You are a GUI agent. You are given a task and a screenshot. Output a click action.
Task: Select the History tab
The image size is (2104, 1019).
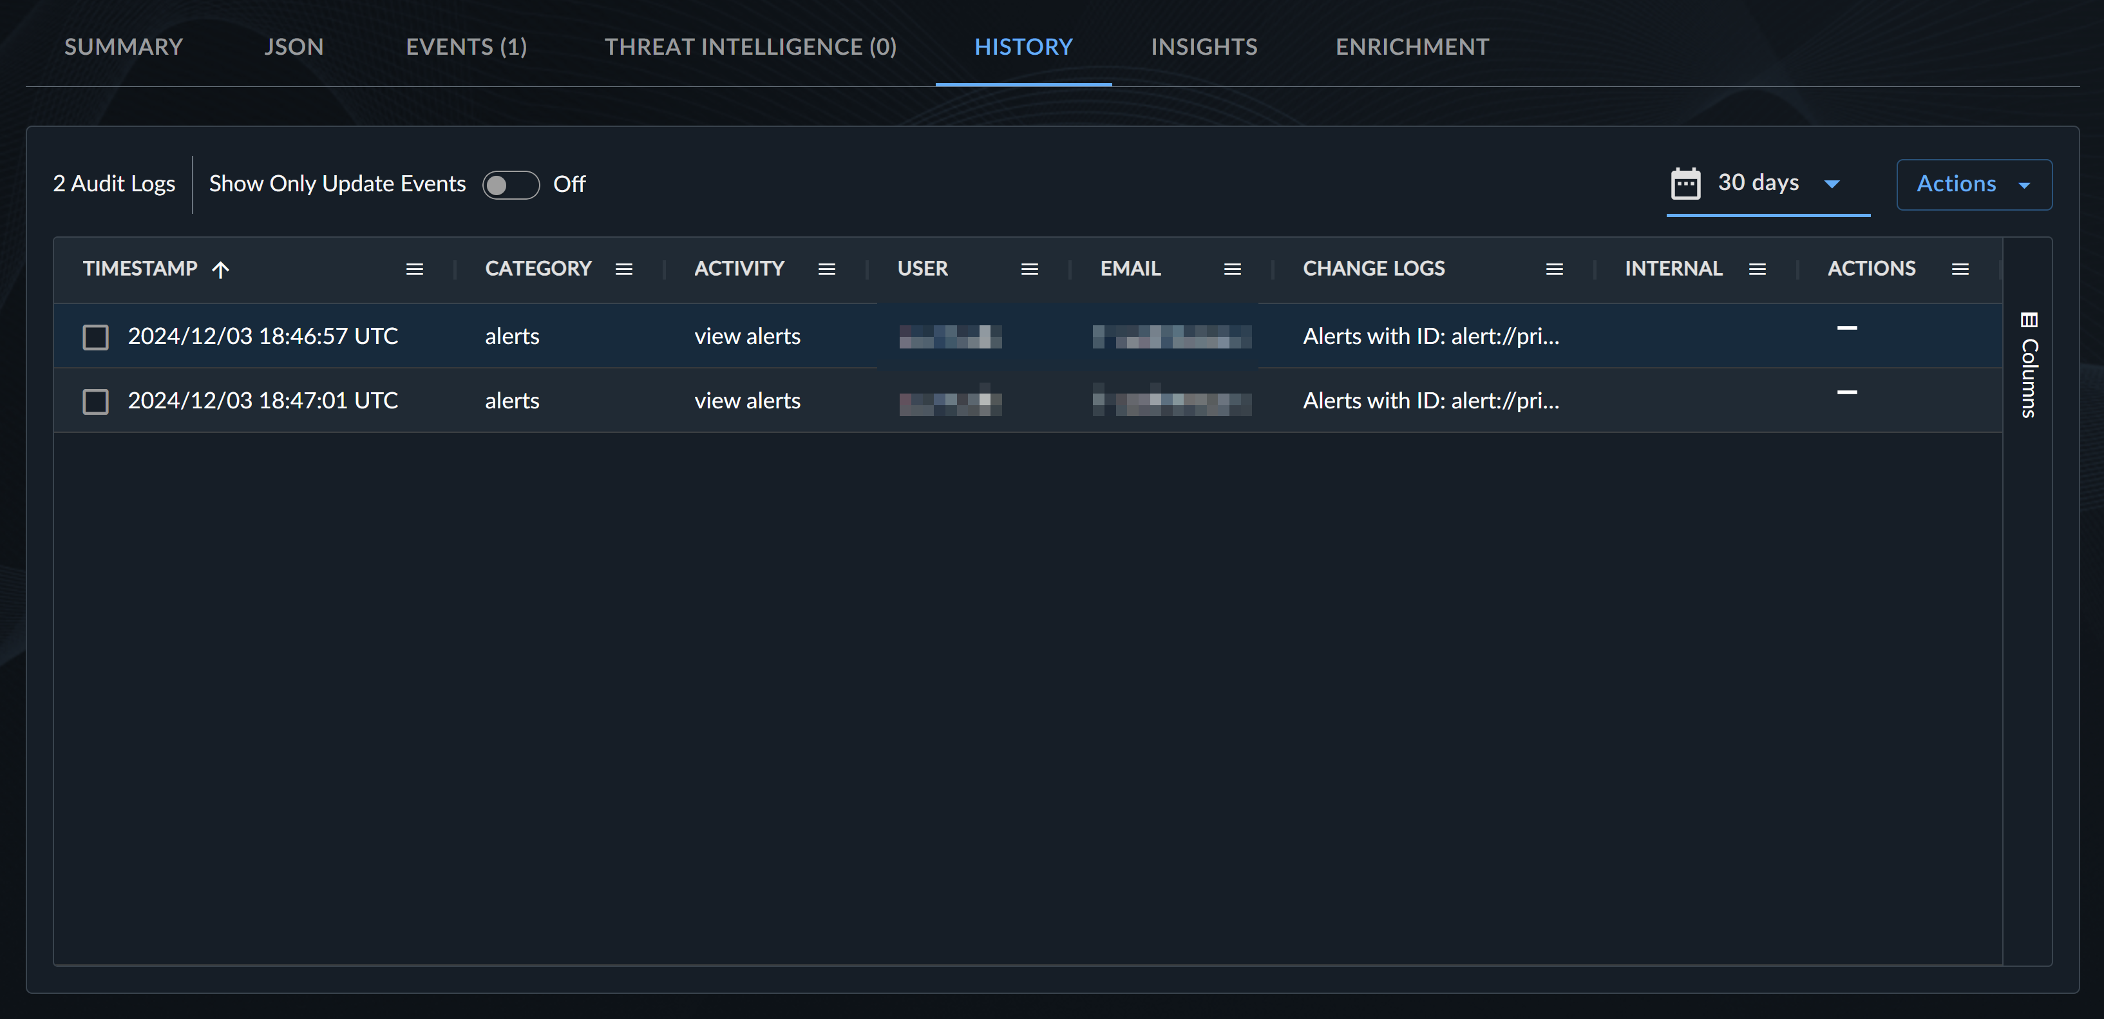pos(1023,46)
